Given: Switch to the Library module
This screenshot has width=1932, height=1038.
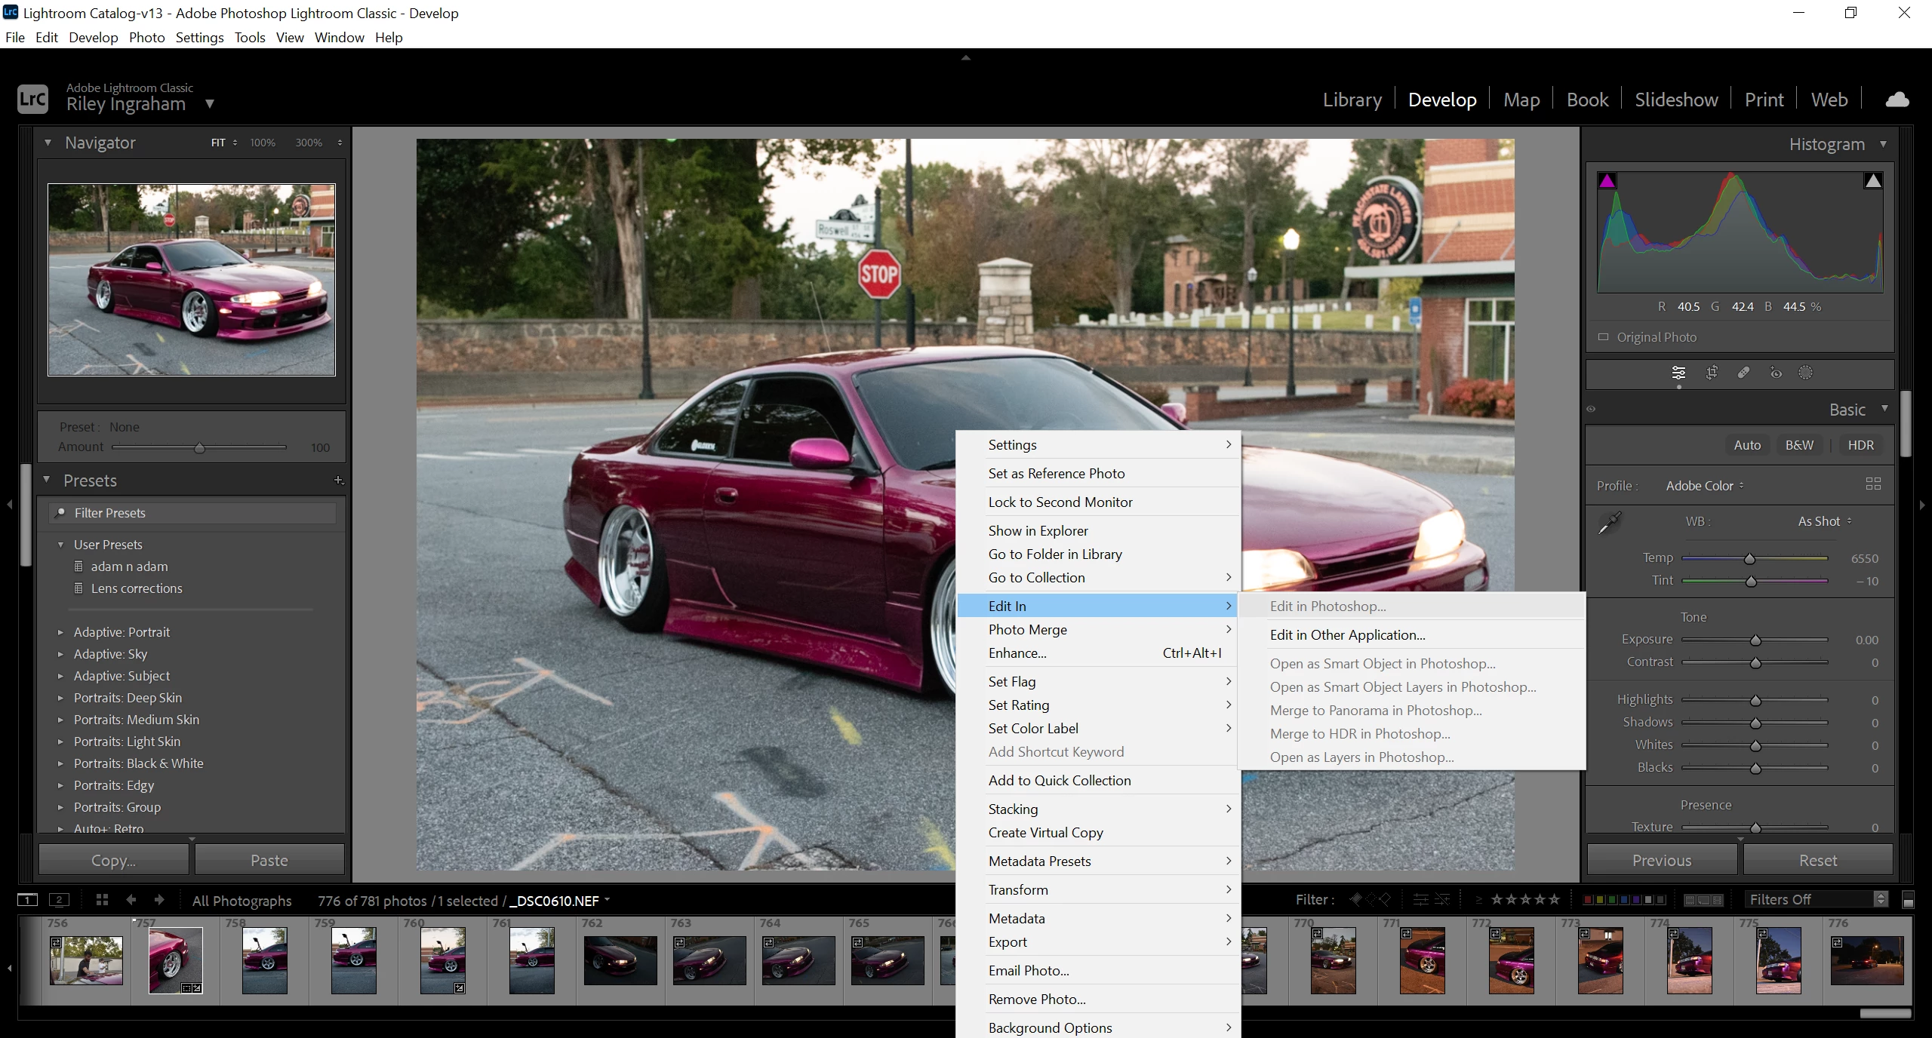Looking at the screenshot, I should click(x=1352, y=100).
